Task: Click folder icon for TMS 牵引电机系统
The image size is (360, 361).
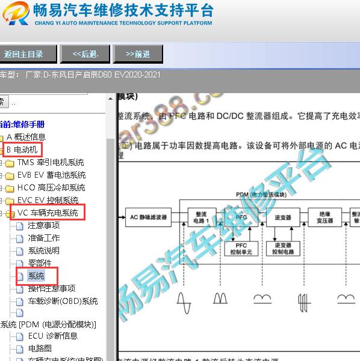Action: pyautogui.click(x=10, y=163)
